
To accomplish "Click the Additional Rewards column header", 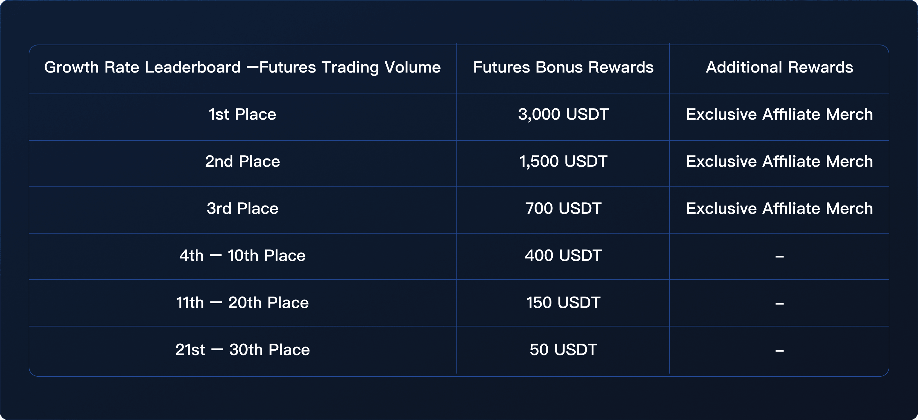I will click(x=779, y=67).
